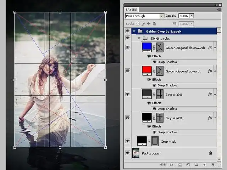Click the lock all padlock icon
The height and width of the screenshot is (170, 227).
point(154,24)
